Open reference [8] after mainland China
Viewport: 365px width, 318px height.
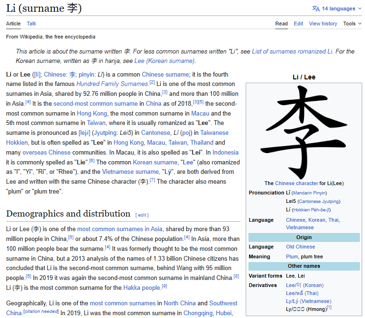pos(236,276)
